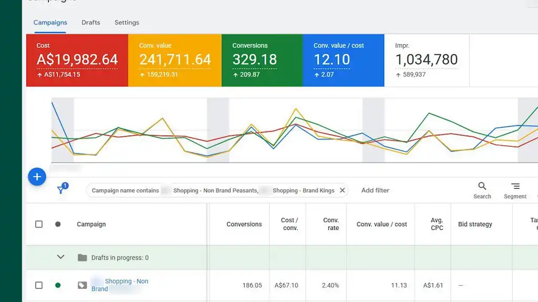538x302 pixels.
Task: Sort by Conversions column header
Action: pyautogui.click(x=244, y=224)
